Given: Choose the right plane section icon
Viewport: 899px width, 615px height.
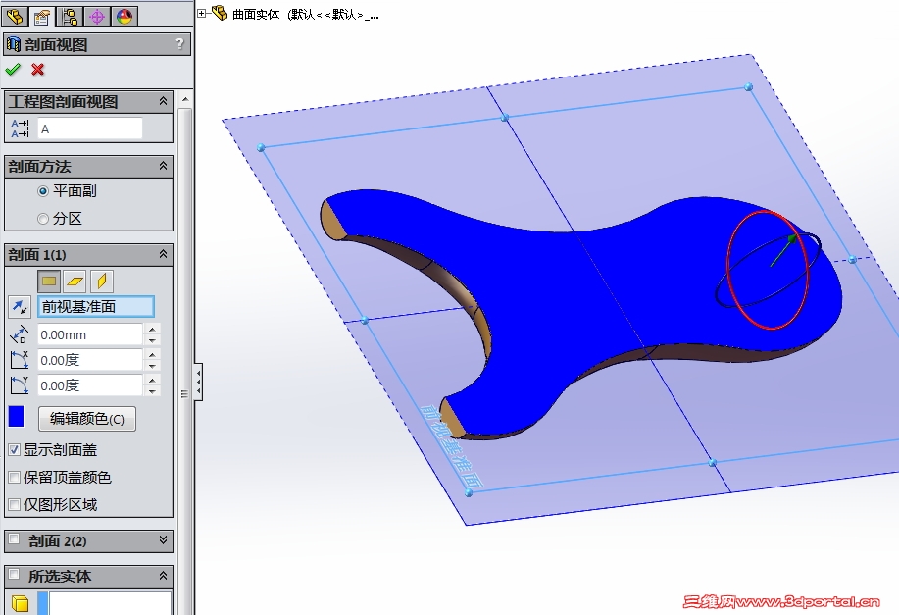Looking at the screenshot, I should point(102,282).
